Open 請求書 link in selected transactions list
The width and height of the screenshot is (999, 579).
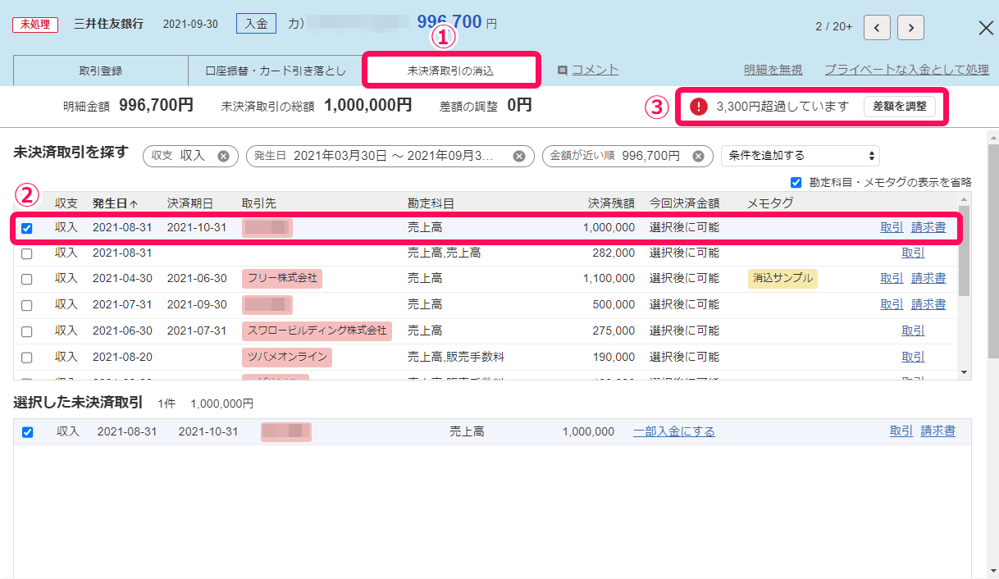(x=937, y=431)
